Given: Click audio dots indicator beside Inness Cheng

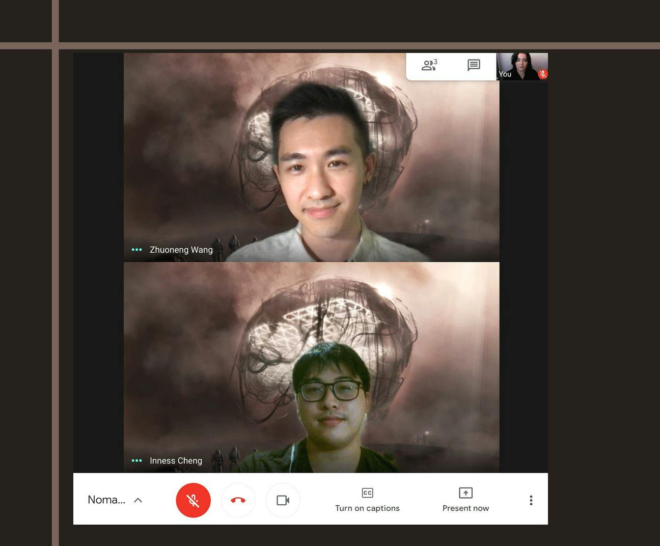Looking at the screenshot, I should coord(136,460).
